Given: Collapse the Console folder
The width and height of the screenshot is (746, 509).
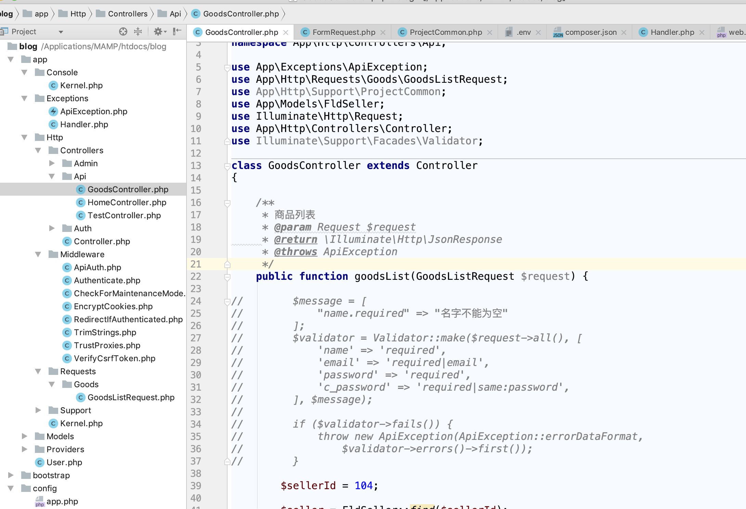Looking at the screenshot, I should (24, 73).
